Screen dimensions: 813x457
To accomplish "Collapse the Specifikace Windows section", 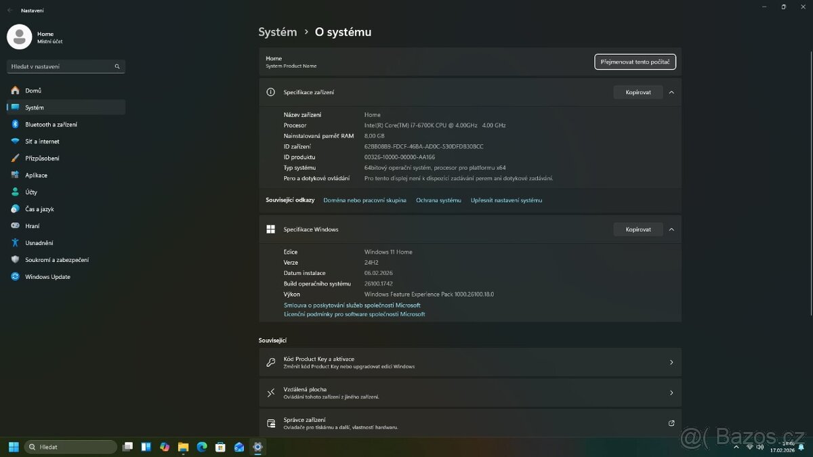I will (671, 229).
